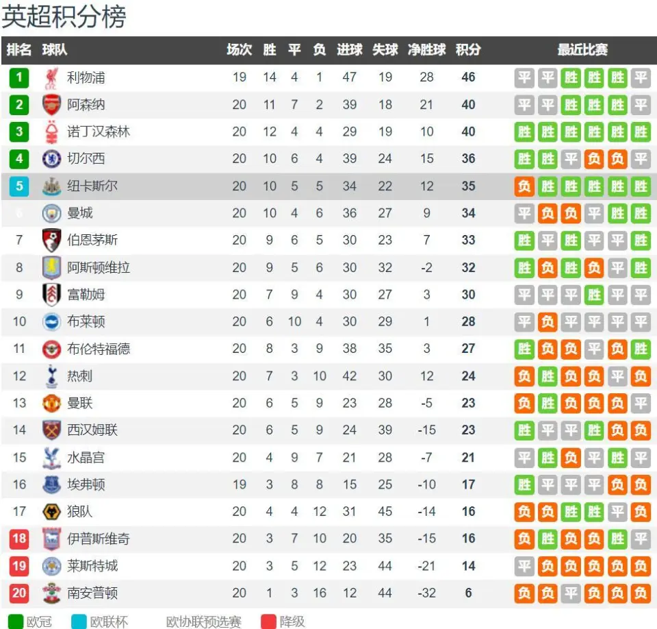The height and width of the screenshot is (629, 657).
Task: Click red rank 18 badge for 伊普斯维奇
Action: [x=19, y=539]
